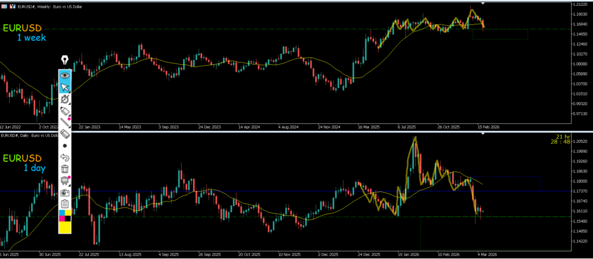Take a screenshot with the camera icon
593x259 pixels.
point(65,193)
